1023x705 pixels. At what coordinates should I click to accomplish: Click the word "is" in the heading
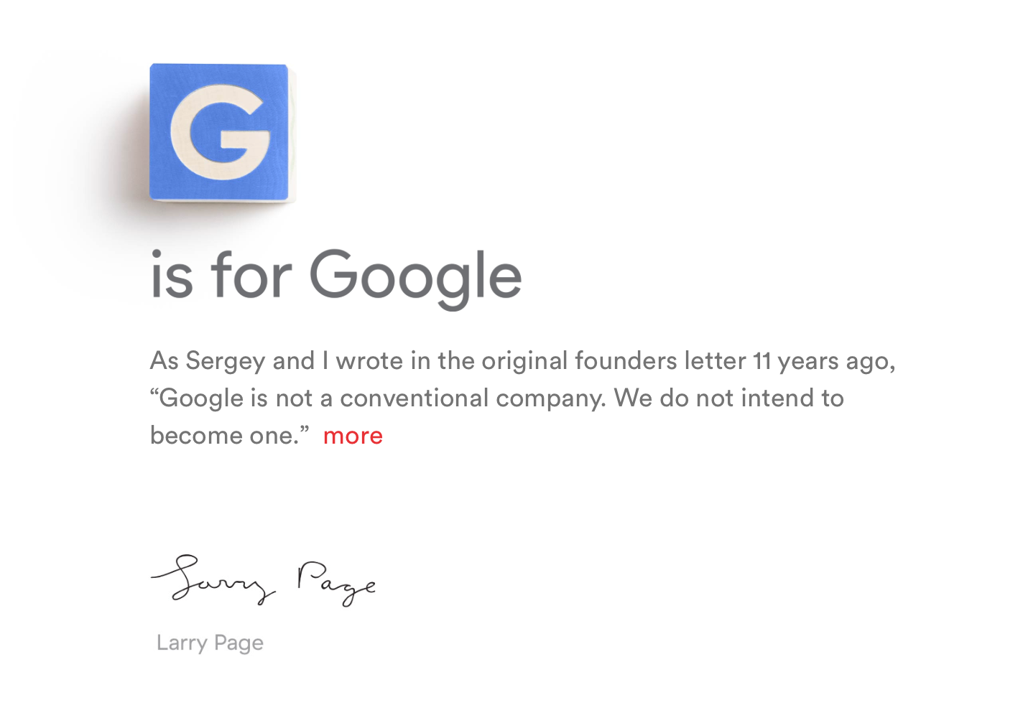click(x=172, y=276)
